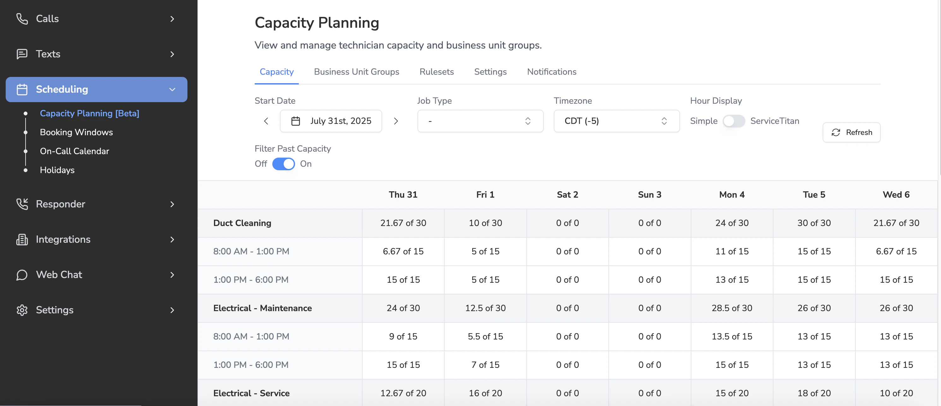
Task: Click the Web Chat bubble icon
Action: 22,275
